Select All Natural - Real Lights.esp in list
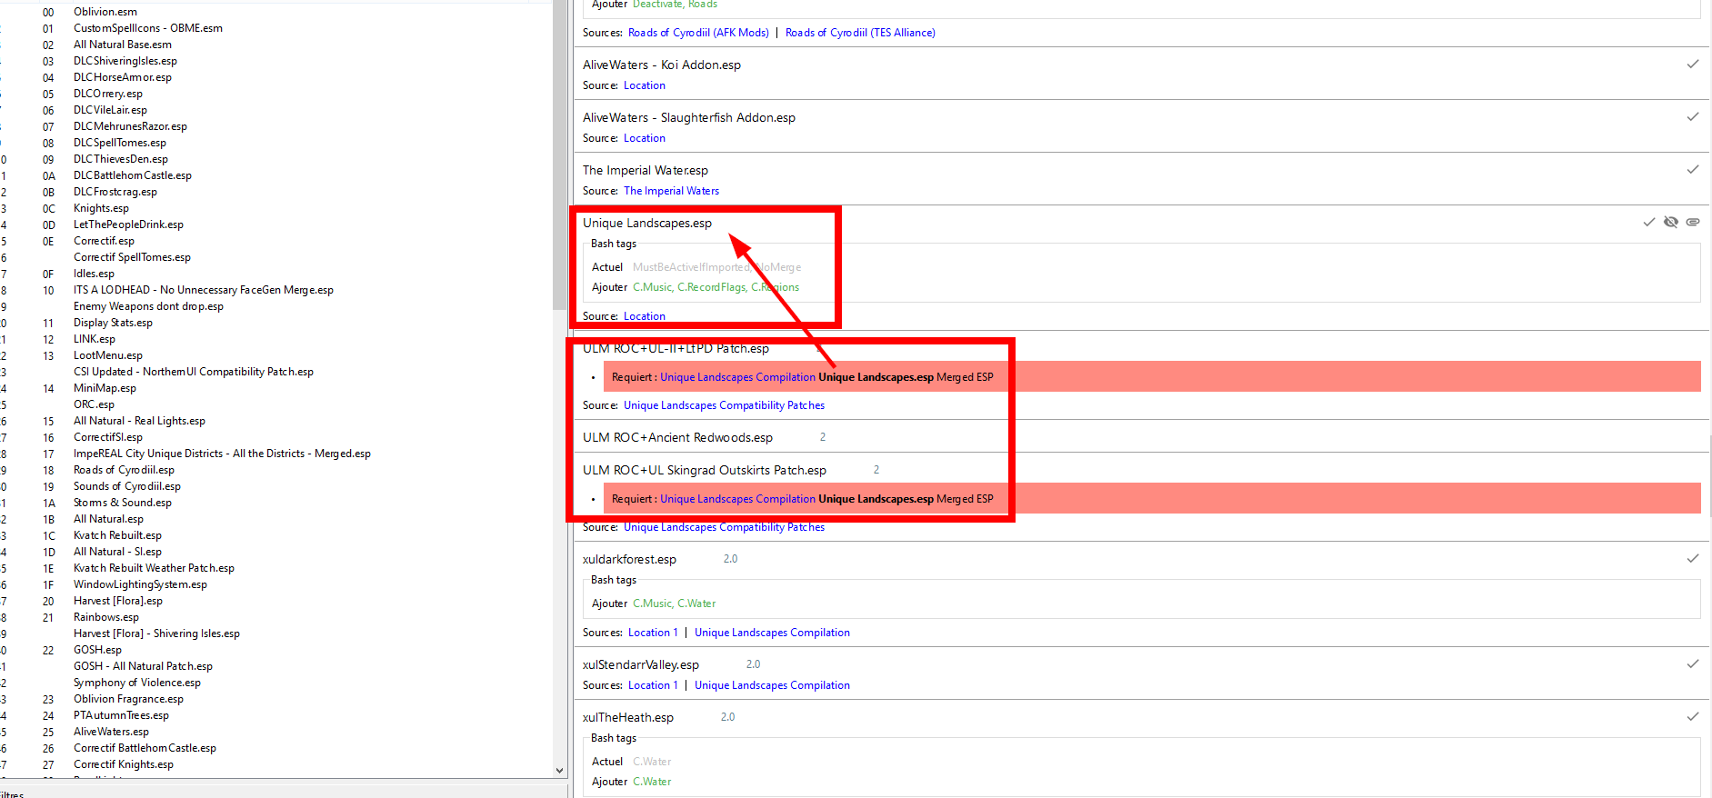This screenshot has width=1712, height=798. pos(139,421)
